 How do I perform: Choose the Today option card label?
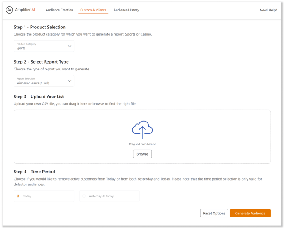tap(27, 196)
